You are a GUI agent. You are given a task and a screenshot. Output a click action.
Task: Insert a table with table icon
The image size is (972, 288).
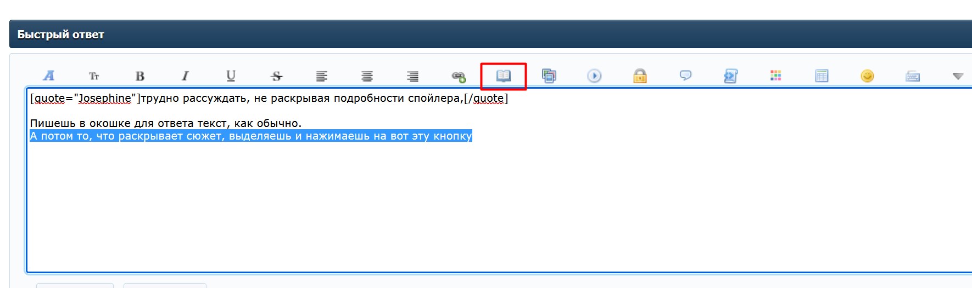pos(822,76)
